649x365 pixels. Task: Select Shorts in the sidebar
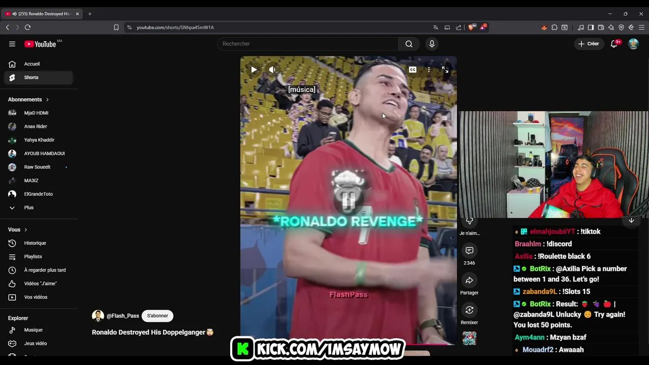[x=39, y=78]
